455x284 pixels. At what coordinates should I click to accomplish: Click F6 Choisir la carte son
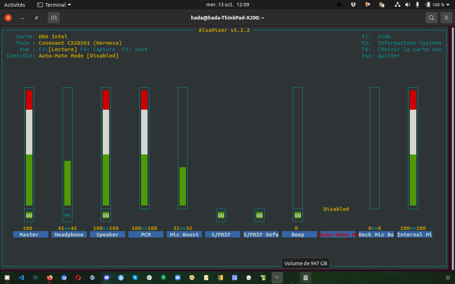[402, 49]
